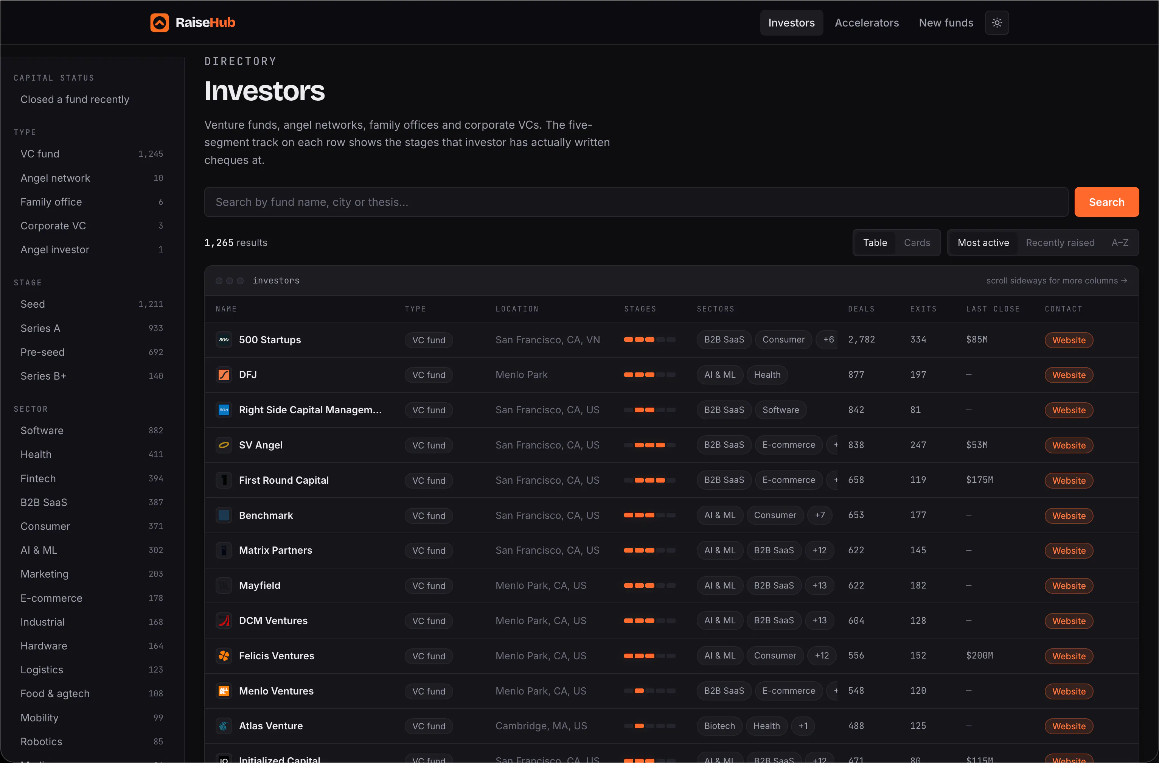
Task: Filter type by VC fund
Action: (92, 154)
